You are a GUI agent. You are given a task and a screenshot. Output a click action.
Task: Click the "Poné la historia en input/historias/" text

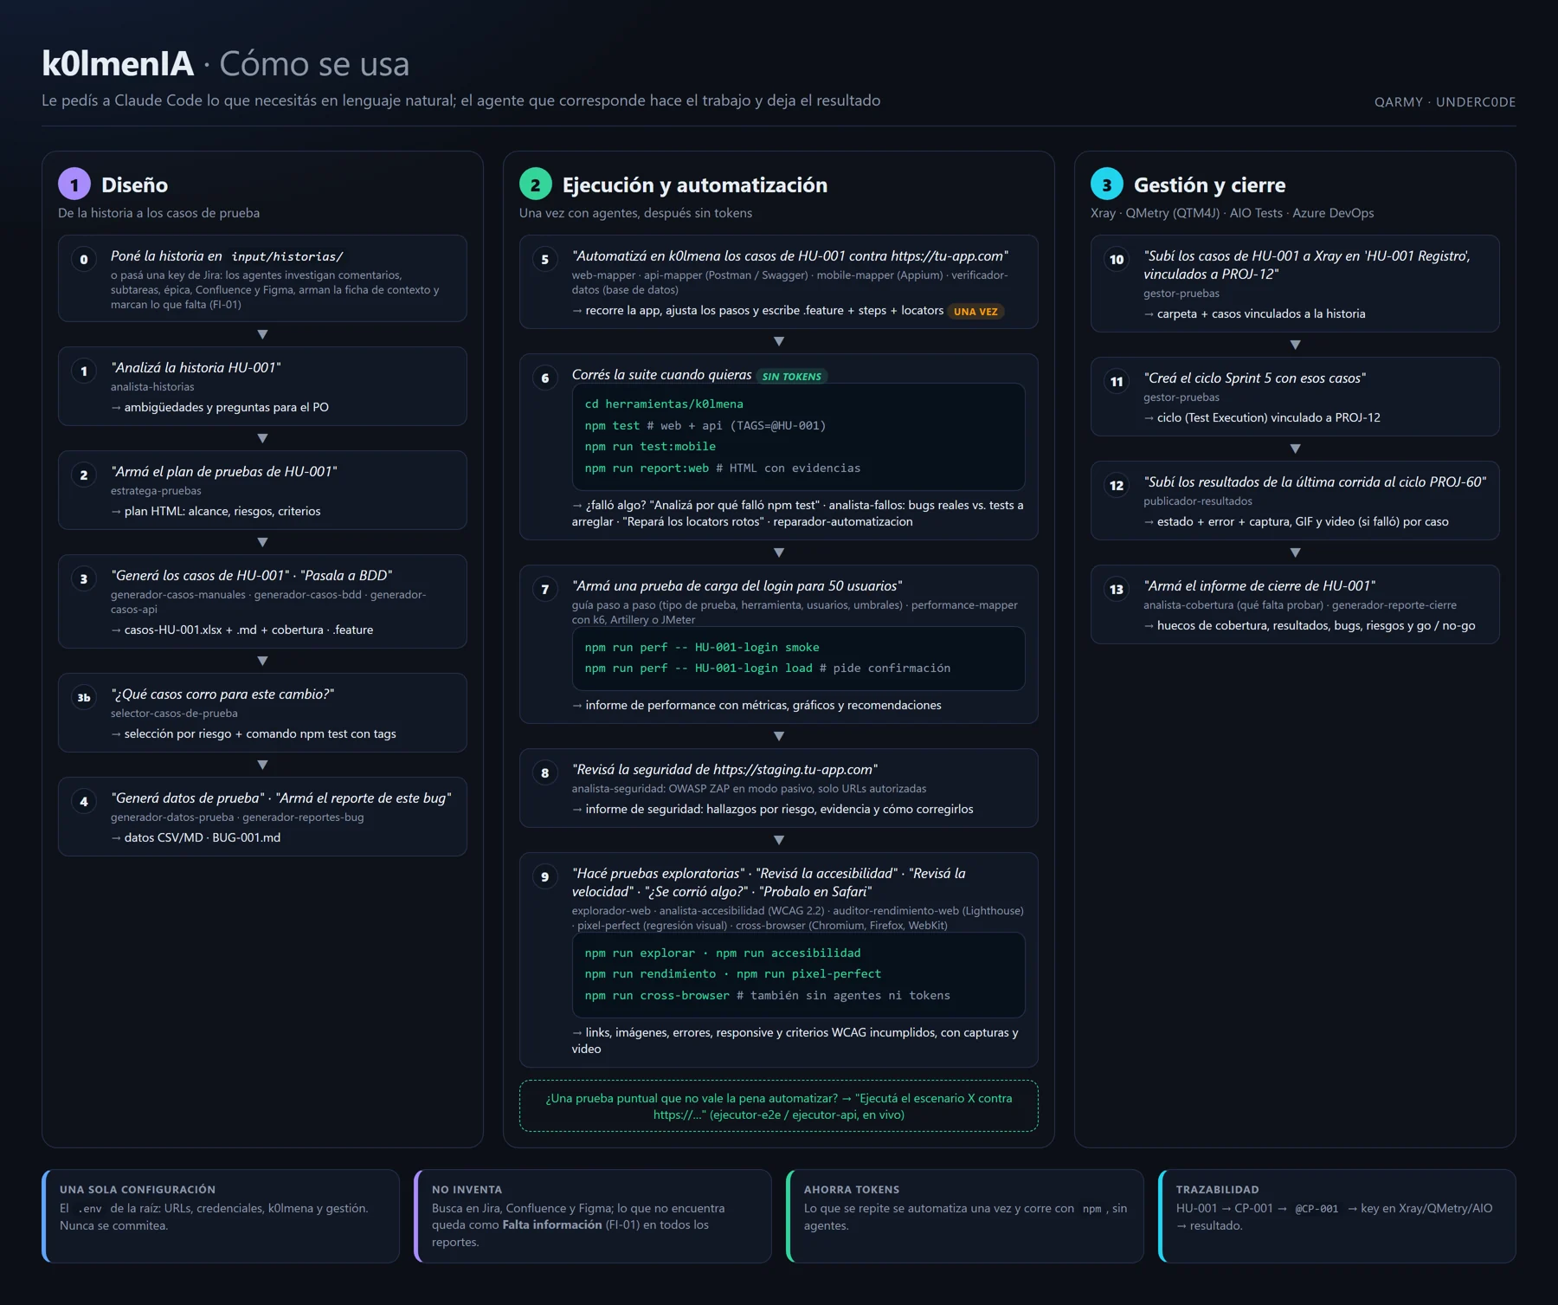coord(227,256)
